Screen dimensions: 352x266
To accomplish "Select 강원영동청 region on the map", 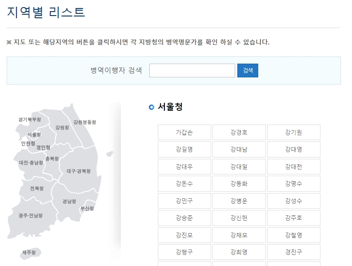I will point(84,122).
